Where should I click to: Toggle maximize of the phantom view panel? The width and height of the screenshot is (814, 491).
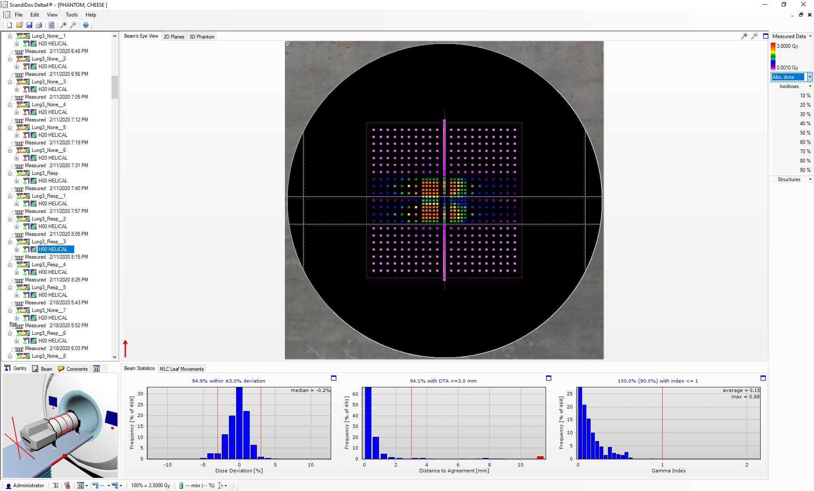click(x=766, y=36)
